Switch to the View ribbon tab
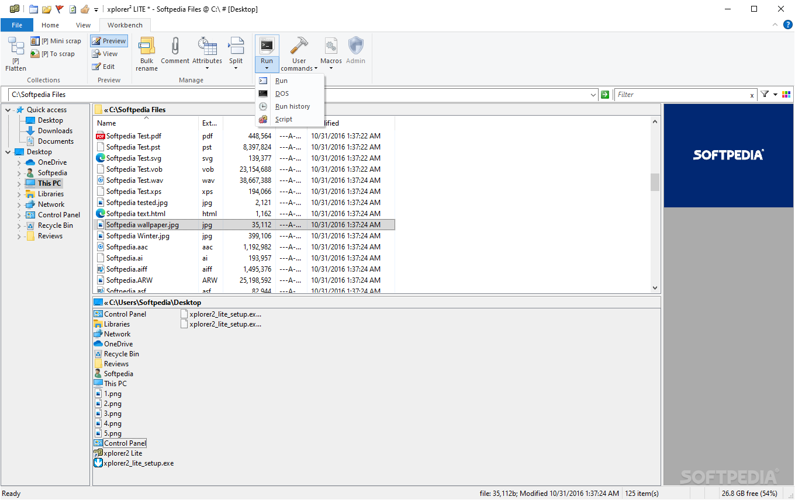 pyautogui.click(x=84, y=25)
